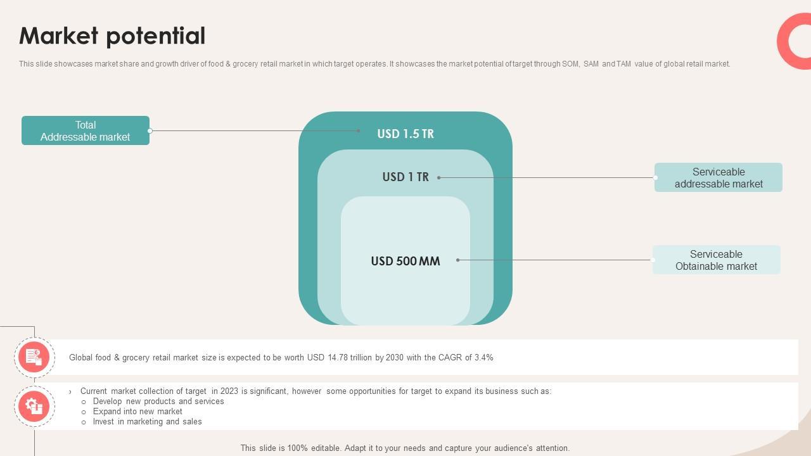Click the USD 1 TR value
Screen dimensions: 811x456
click(405, 177)
